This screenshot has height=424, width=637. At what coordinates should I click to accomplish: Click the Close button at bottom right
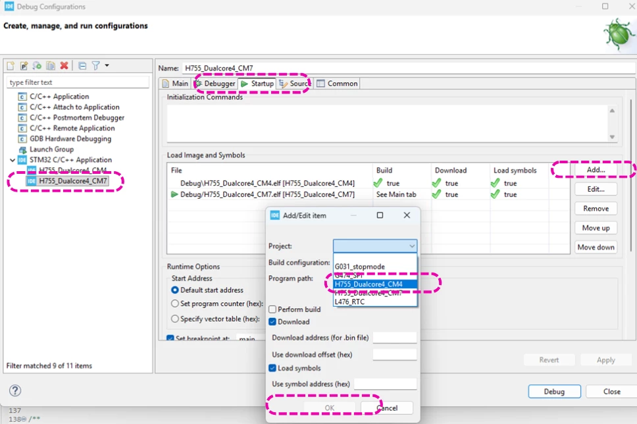612,392
